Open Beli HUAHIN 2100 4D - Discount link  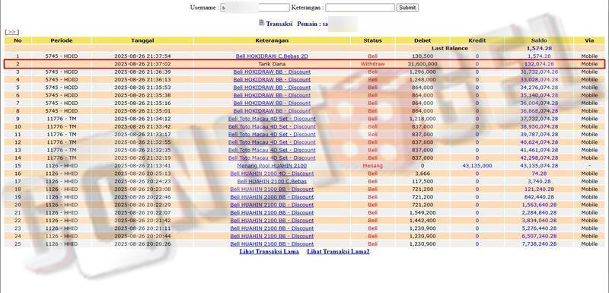(x=272, y=174)
